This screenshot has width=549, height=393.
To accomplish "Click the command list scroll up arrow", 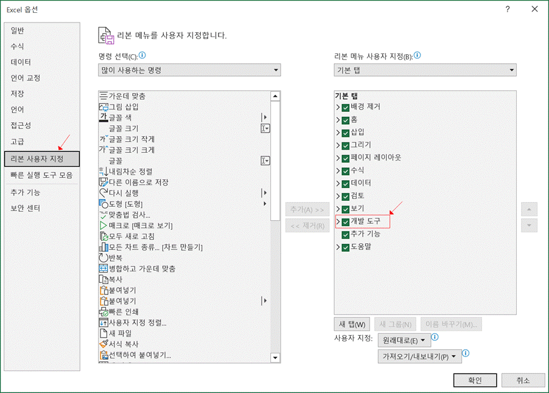I will (275, 96).
